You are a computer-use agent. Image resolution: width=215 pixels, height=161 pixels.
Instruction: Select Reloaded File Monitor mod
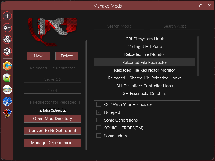(x=145, y=54)
